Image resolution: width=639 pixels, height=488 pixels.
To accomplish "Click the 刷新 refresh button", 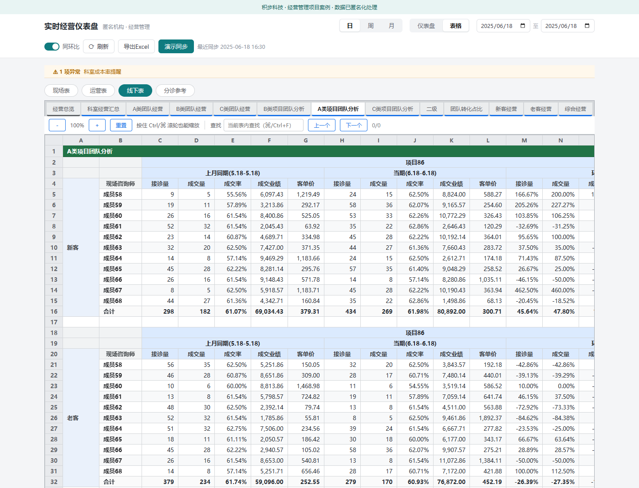I will pos(99,47).
